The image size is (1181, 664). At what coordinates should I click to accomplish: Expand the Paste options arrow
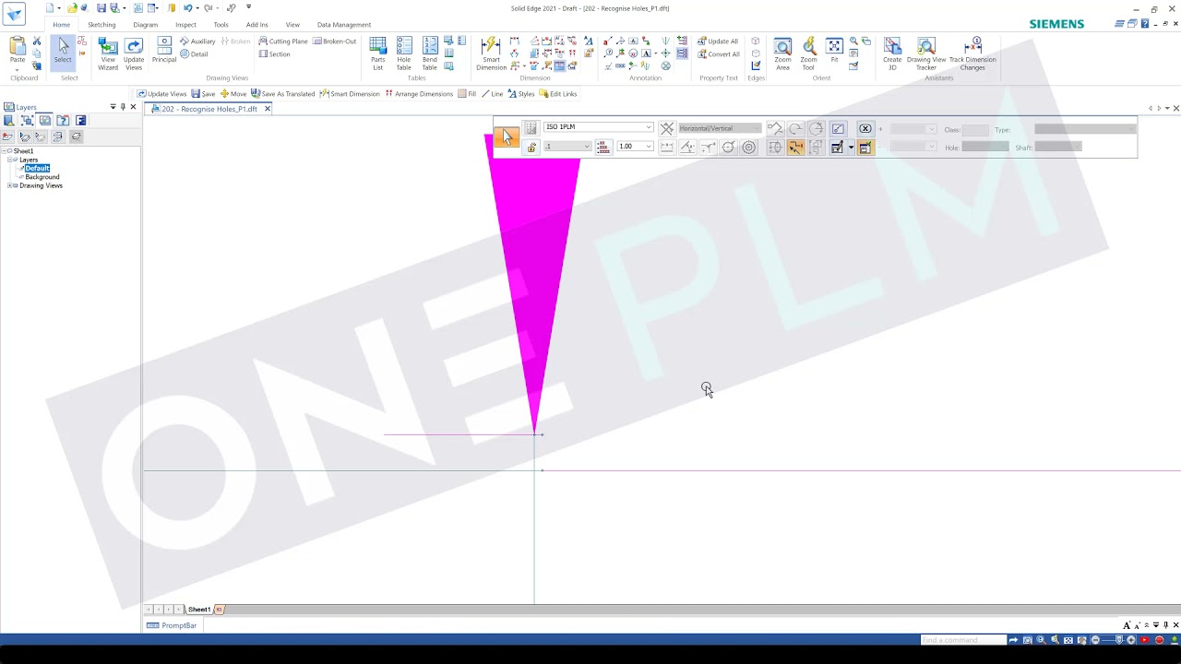(18, 69)
